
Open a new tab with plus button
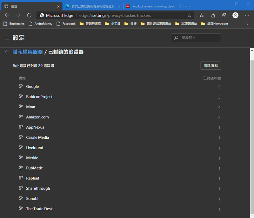pos(188,6)
